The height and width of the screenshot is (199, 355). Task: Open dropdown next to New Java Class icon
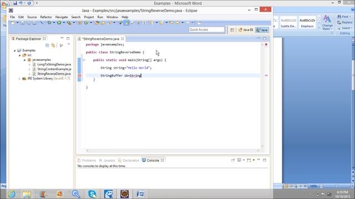[91, 23]
